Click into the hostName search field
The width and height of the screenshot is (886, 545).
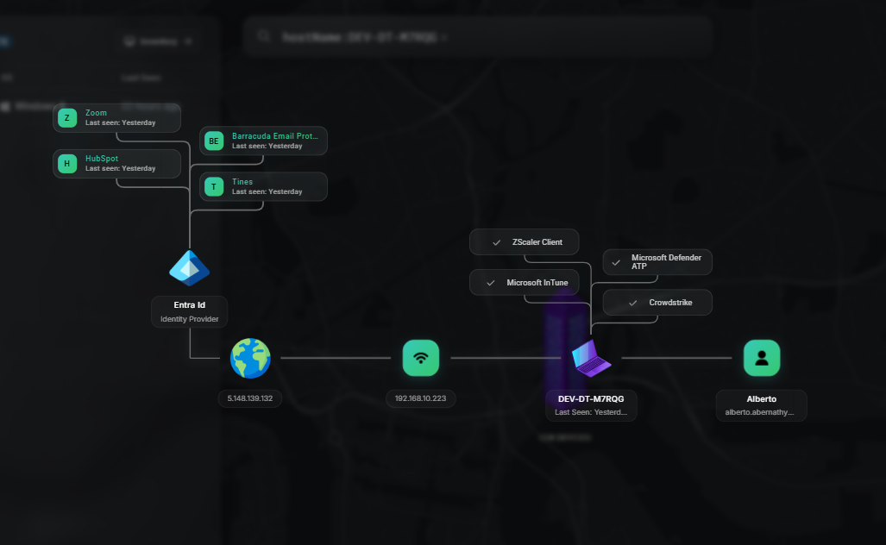pos(518,37)
